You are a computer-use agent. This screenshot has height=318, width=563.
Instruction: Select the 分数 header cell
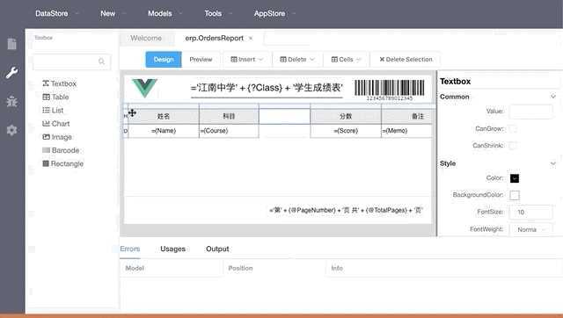click(346, 116)
